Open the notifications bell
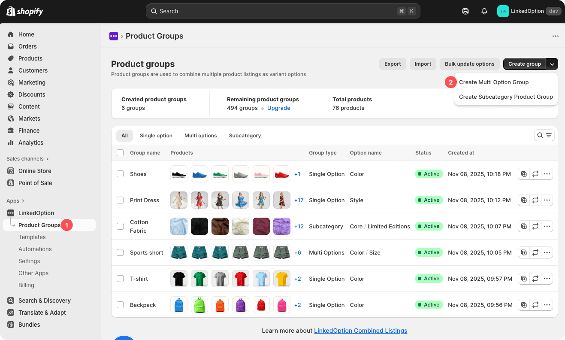The height and width of the screenshot is (340, 565). [x=484, y=11]
